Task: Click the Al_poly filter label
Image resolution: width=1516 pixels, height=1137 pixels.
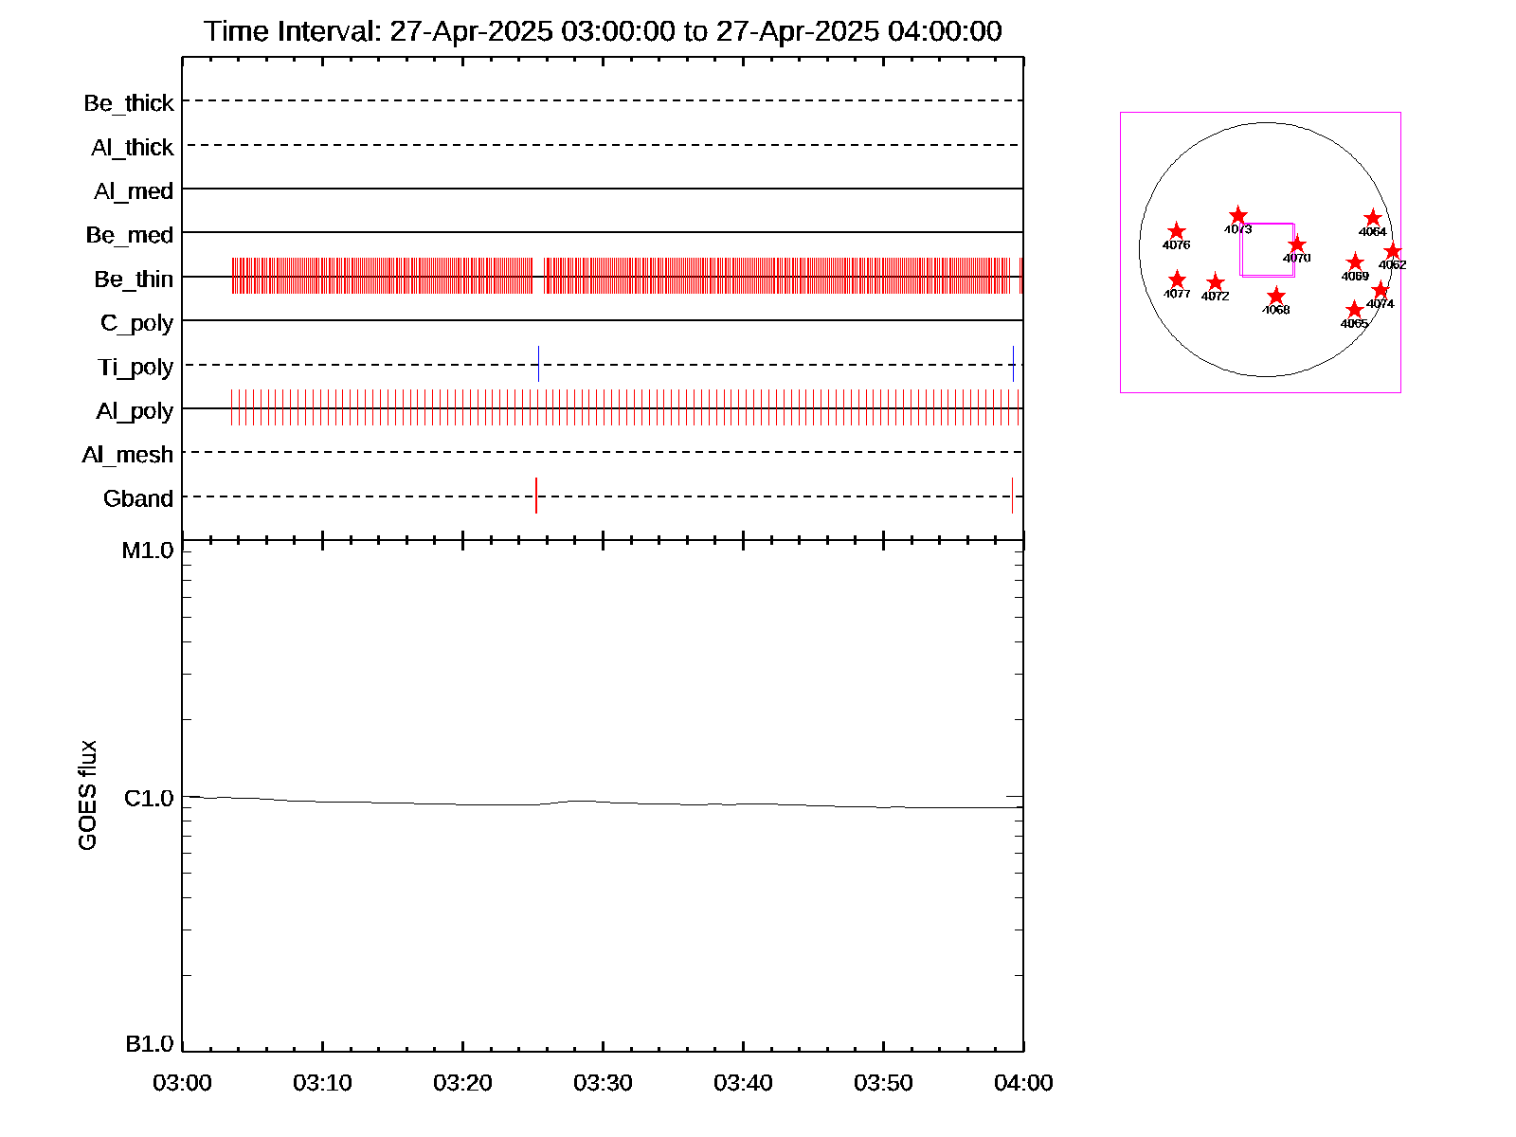Action: [x=135, y=411]
